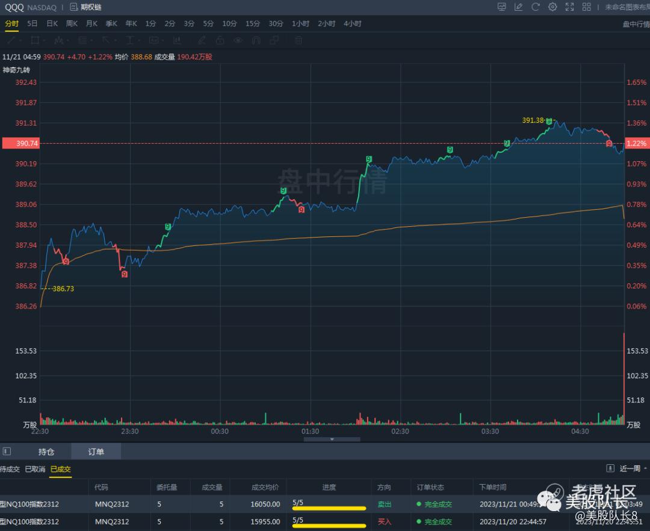Expand the text tool dropdown arrow
The width and height of the screenshot is (650, 531).
[x=139, y=40]
